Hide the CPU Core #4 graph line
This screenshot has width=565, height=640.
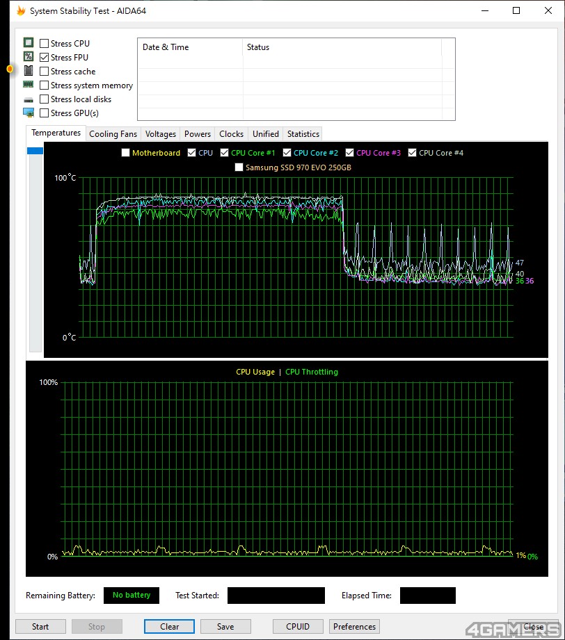pos(412,153)
